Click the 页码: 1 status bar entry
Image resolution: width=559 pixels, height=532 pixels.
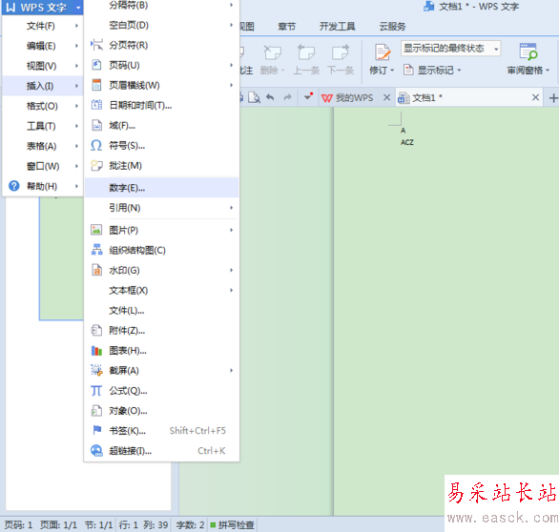18,525
